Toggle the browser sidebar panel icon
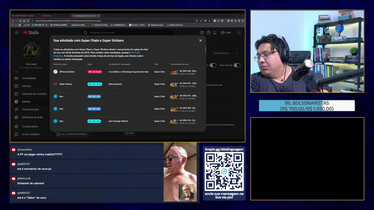Viewport: 374px width, 210px height. [228, 21]
